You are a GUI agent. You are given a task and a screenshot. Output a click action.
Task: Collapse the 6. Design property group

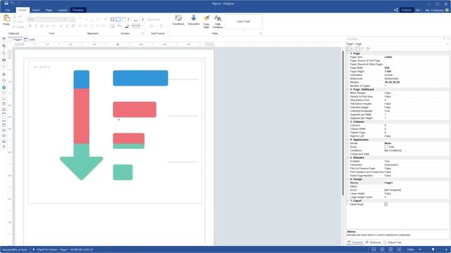tap(348, 179)
